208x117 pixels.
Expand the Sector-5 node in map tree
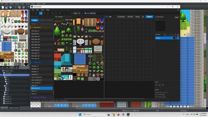(x=2, y=101)
